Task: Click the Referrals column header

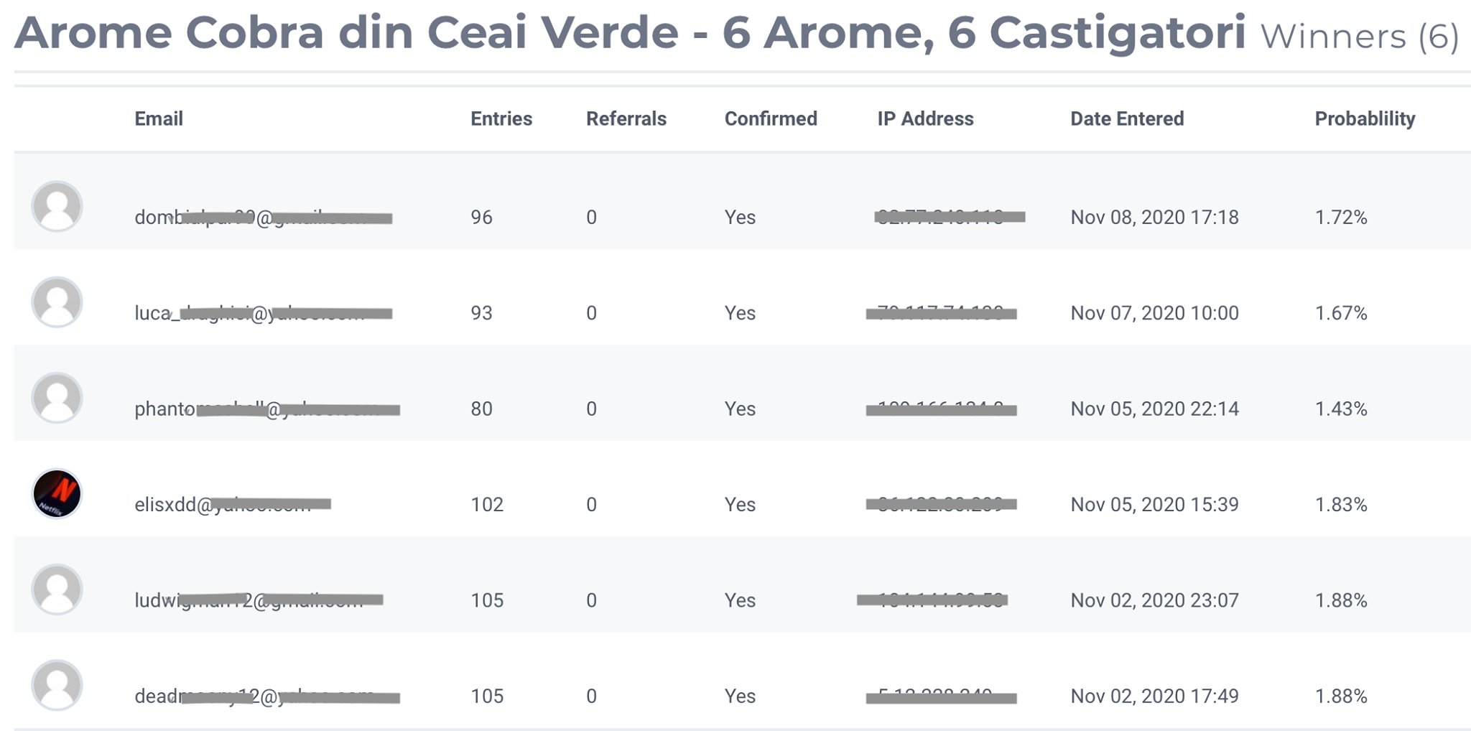Action: click(626, 118)
